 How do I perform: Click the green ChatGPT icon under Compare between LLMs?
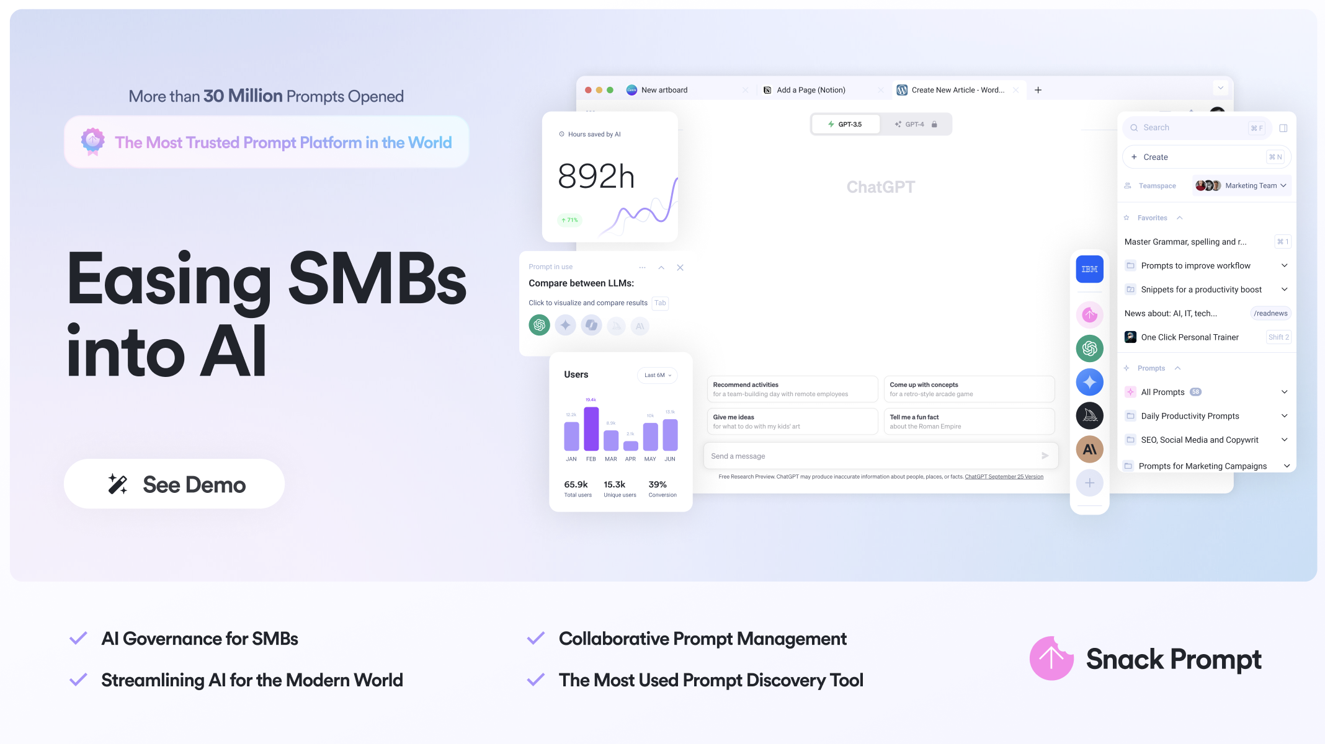[x=539, y=325]
